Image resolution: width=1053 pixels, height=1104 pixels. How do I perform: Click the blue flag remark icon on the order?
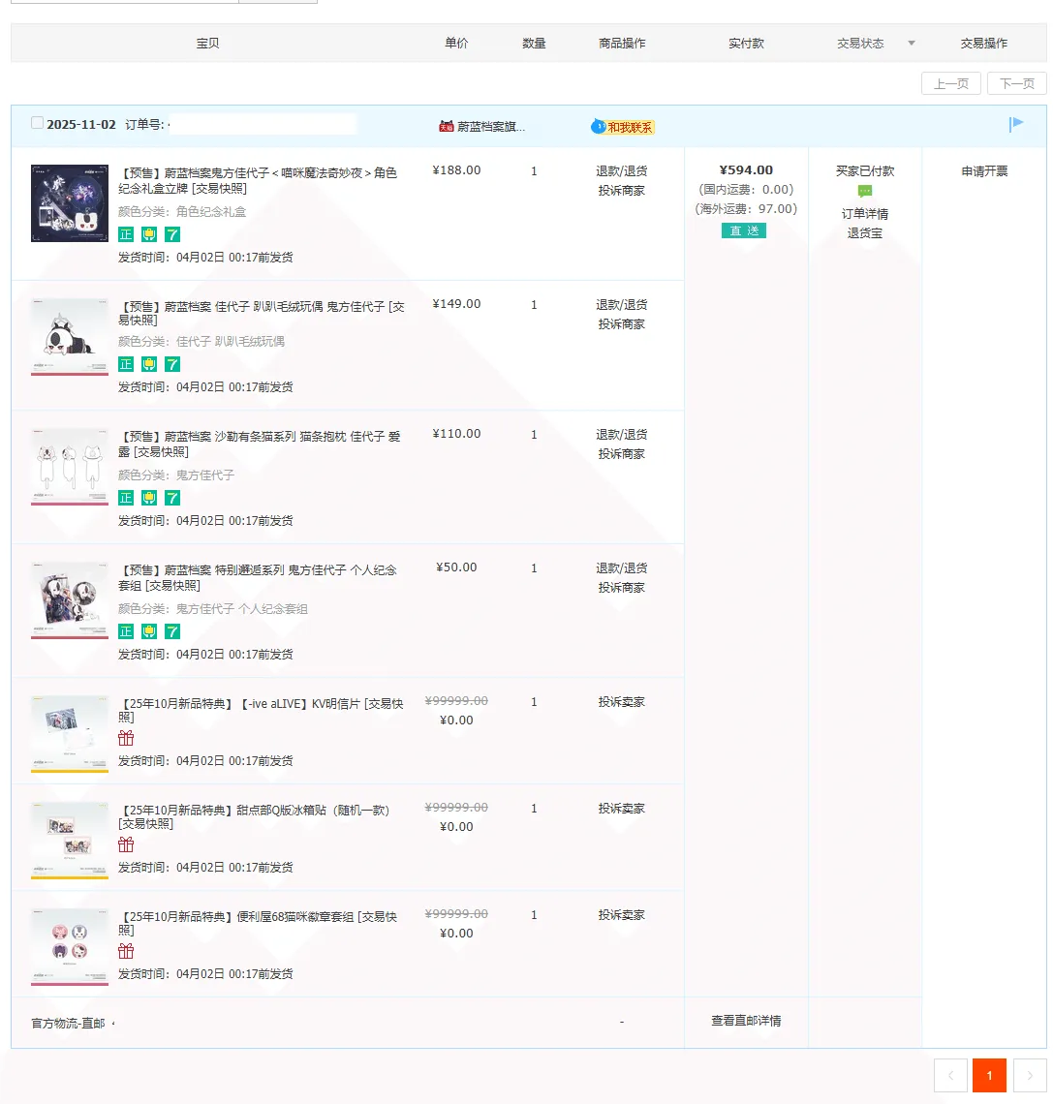[1015, 124]
